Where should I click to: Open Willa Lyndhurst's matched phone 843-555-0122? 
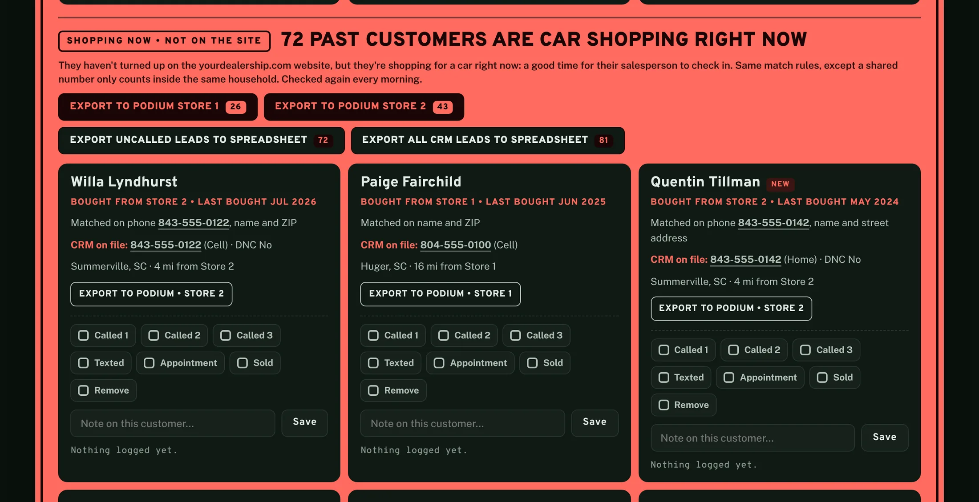(x=194, y=223)
